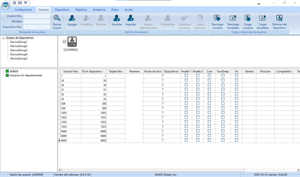Toggle Cara checkbox for user 30
The height and width of the screenshot is (177, 300).
click(x=209, y=85)
